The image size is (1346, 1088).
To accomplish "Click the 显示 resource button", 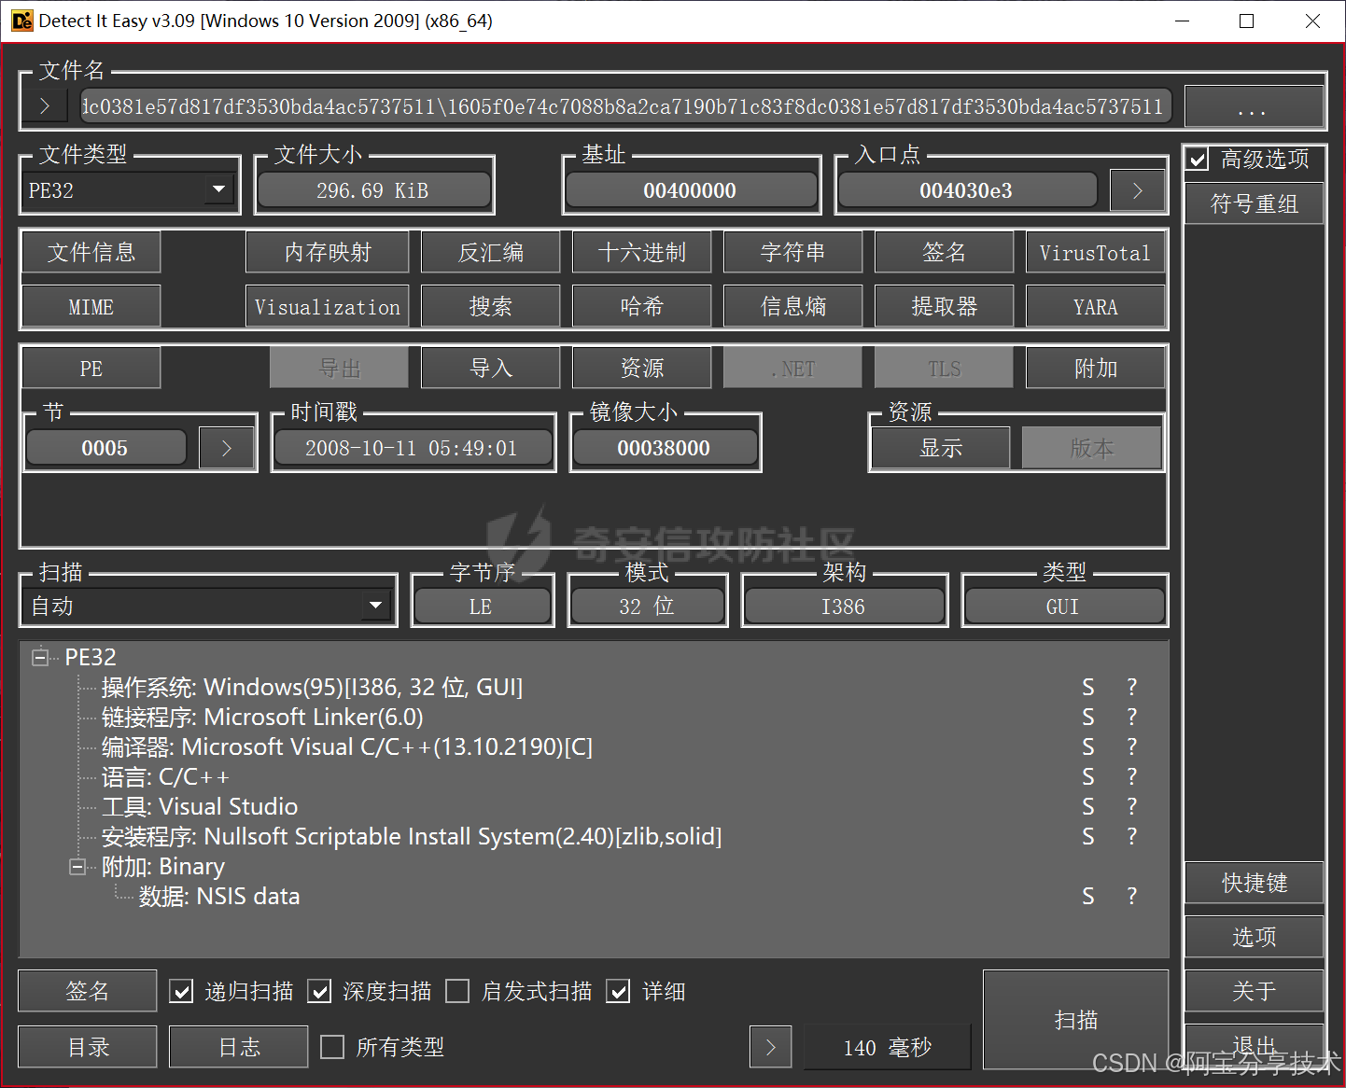I will 941,448.
